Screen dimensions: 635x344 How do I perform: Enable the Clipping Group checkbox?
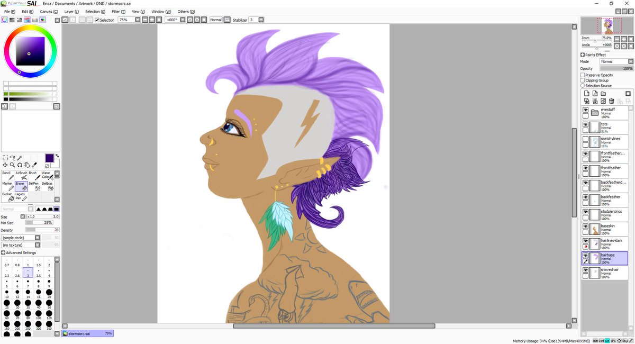coord(582,80)
